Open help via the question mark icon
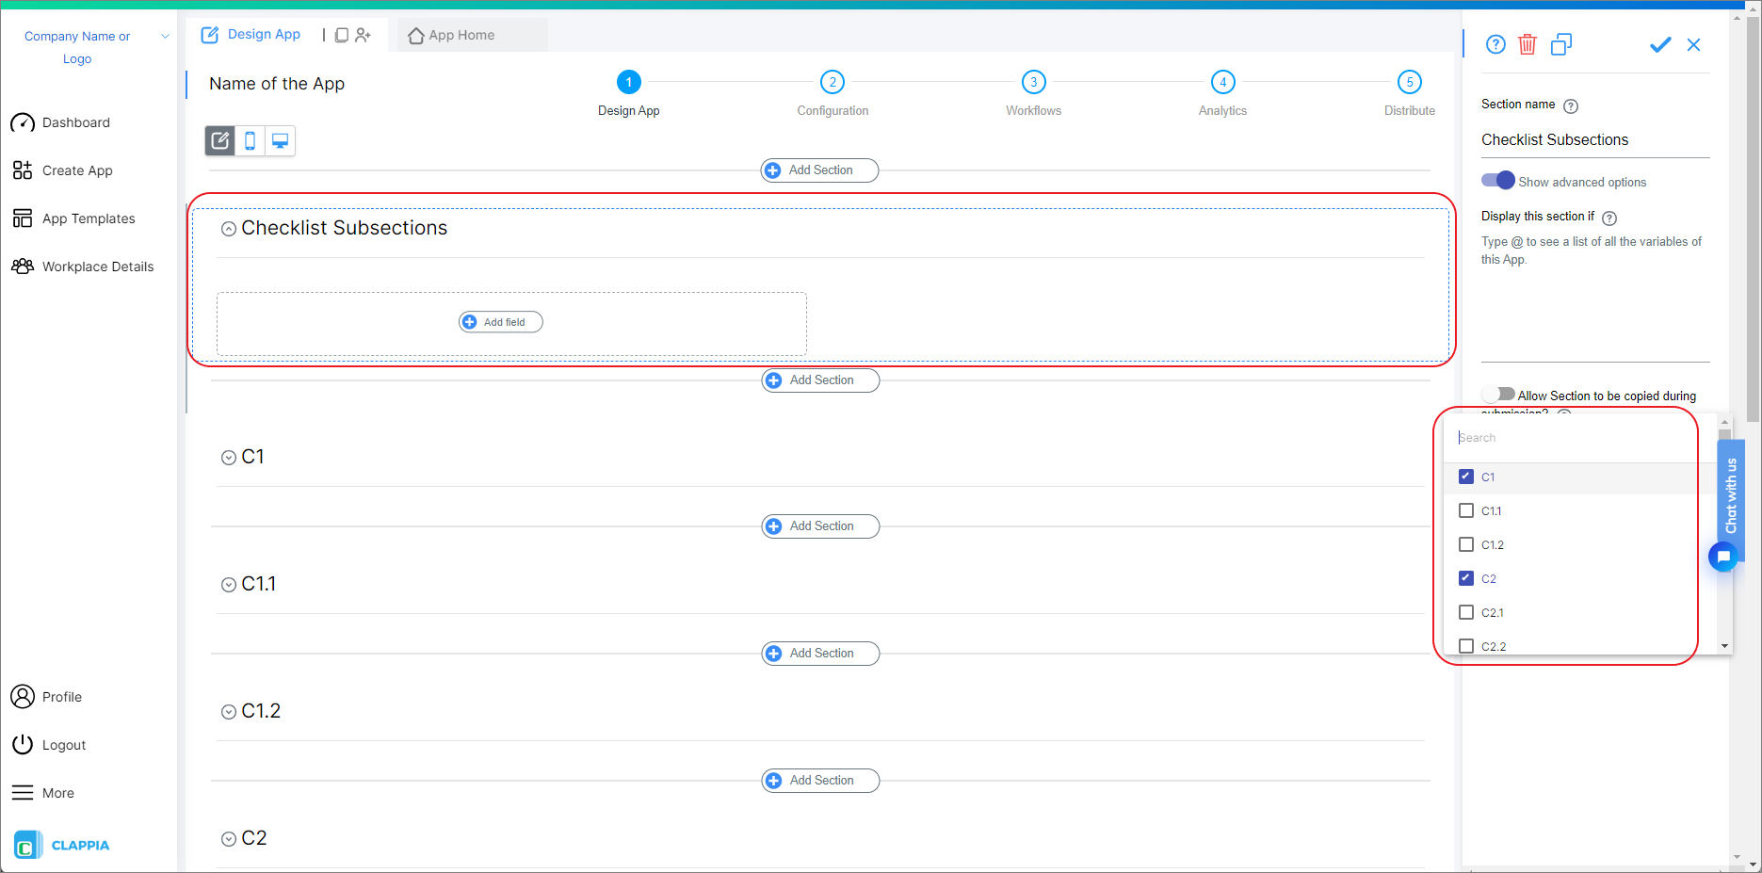 point(1495,44)
